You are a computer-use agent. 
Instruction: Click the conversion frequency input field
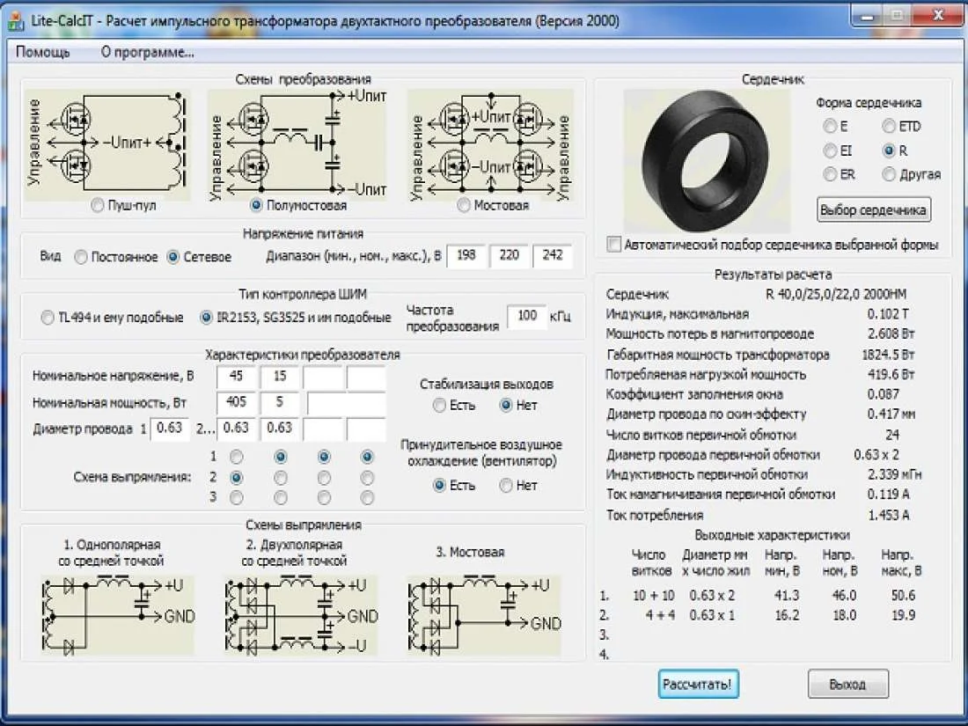pyautogui.click(x=527, y=316)
